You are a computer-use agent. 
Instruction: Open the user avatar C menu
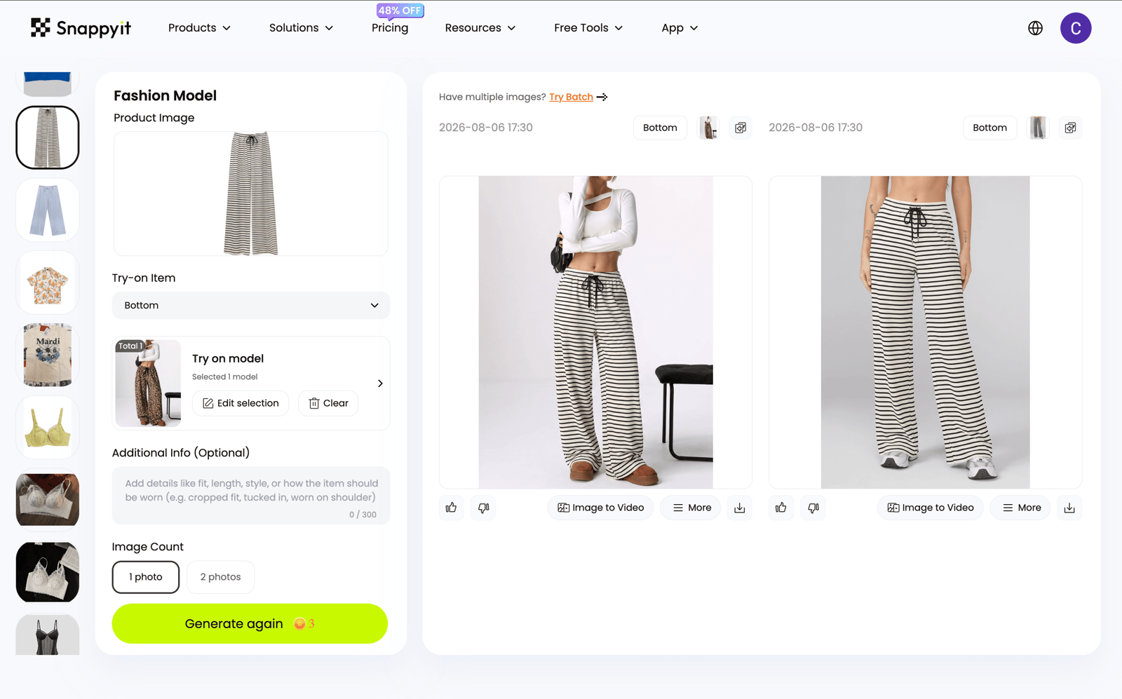coord(1075,28)
